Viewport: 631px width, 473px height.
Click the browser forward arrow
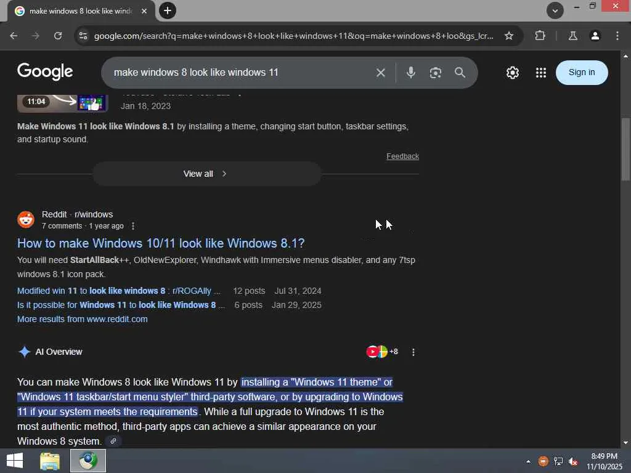(x=36, y=36)
